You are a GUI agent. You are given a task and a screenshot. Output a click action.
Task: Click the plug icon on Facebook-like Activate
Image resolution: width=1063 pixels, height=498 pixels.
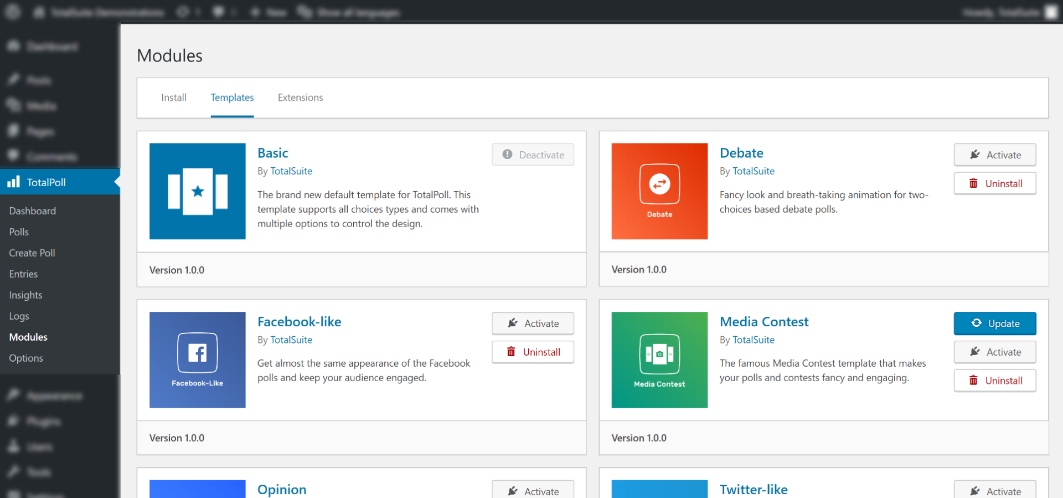pos(513,323)
